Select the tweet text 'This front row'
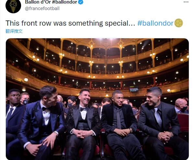This screenshot has width=194, height=160. (x=28, y=23)
